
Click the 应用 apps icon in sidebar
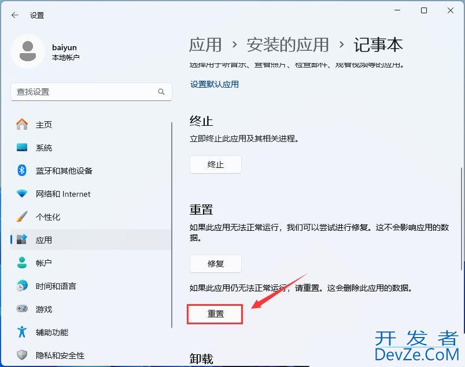22,239
